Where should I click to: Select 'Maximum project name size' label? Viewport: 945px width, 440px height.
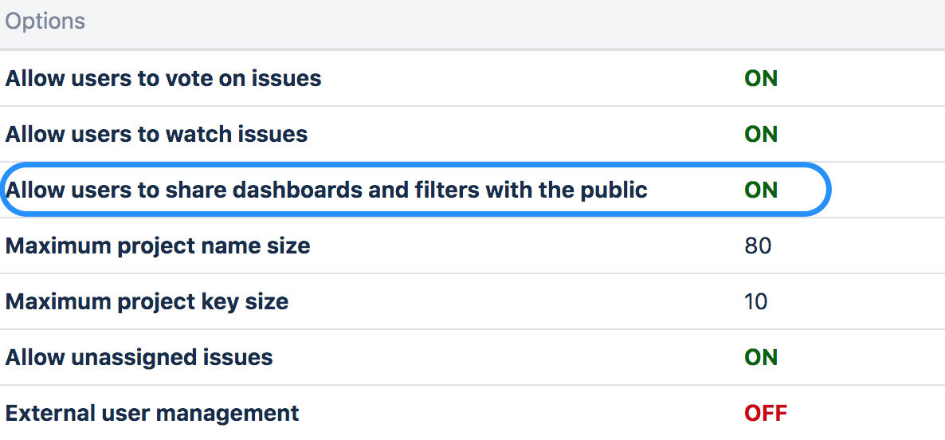(158, 246)
